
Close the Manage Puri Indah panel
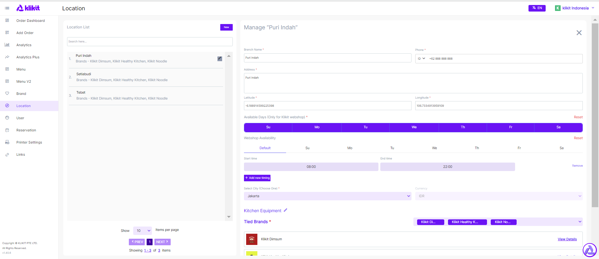tap(579, 33)
